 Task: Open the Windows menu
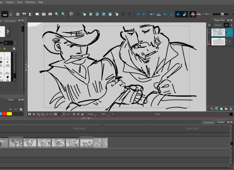click(30, 2)
